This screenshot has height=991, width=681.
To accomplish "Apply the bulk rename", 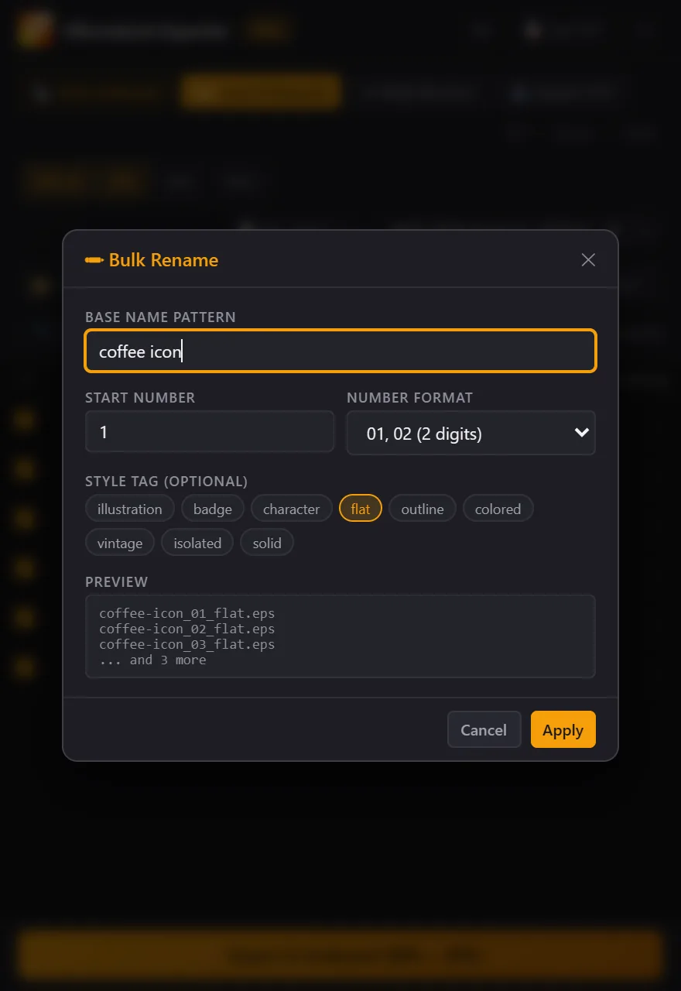I will point(563,729).
